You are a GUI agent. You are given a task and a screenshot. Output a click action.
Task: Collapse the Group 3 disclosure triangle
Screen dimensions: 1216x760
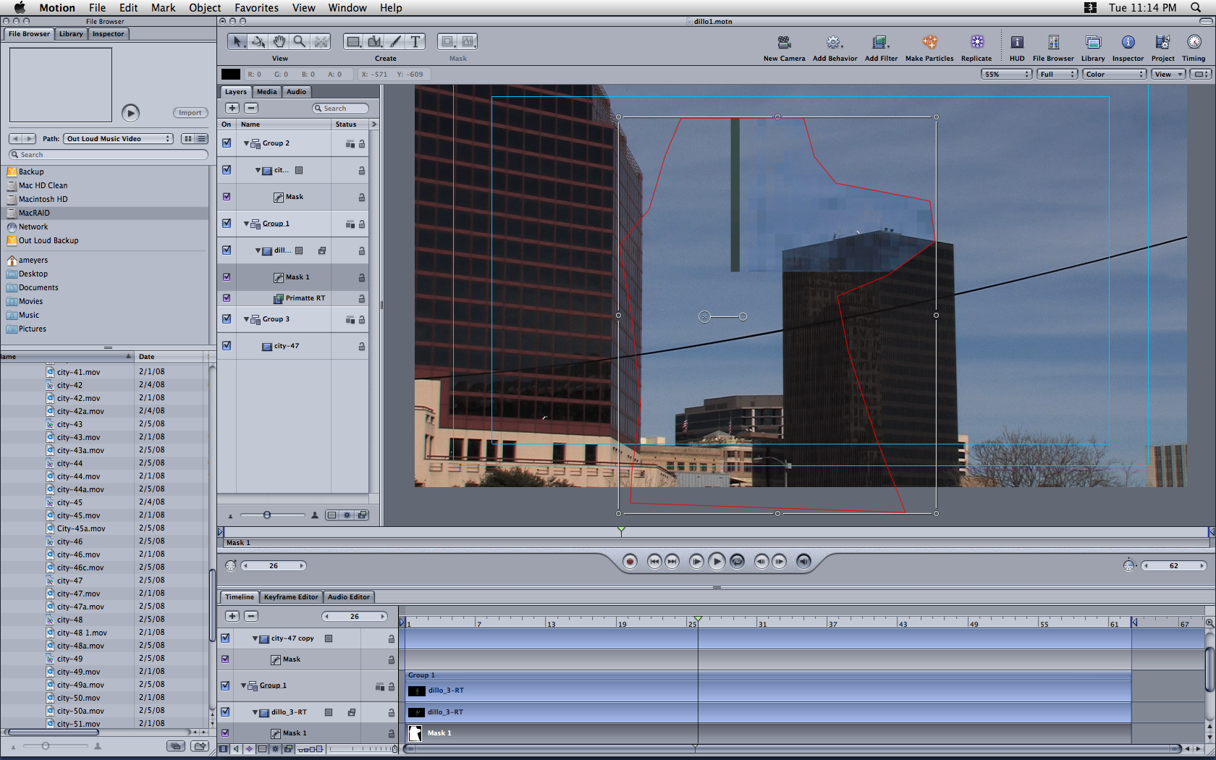[247, 319]
